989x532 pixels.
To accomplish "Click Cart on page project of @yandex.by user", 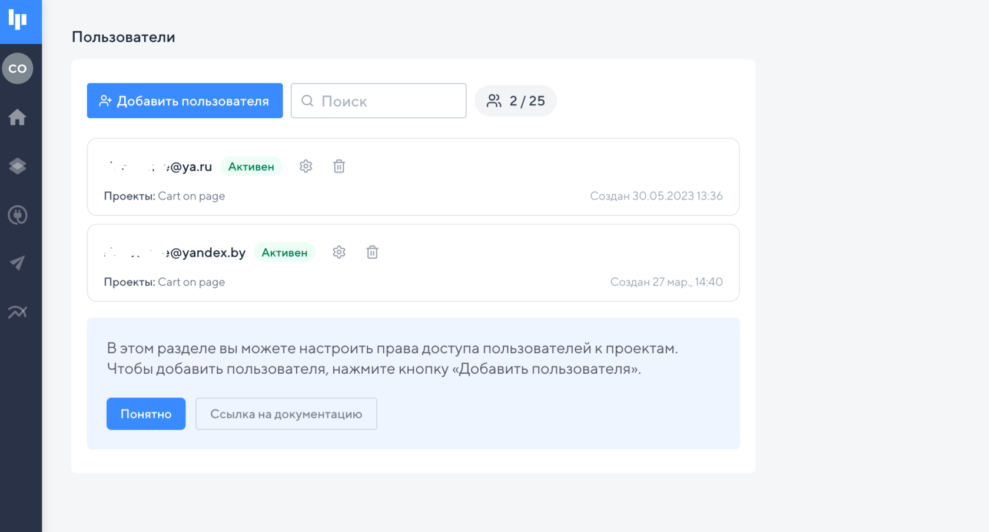I will tap(191, 282).
